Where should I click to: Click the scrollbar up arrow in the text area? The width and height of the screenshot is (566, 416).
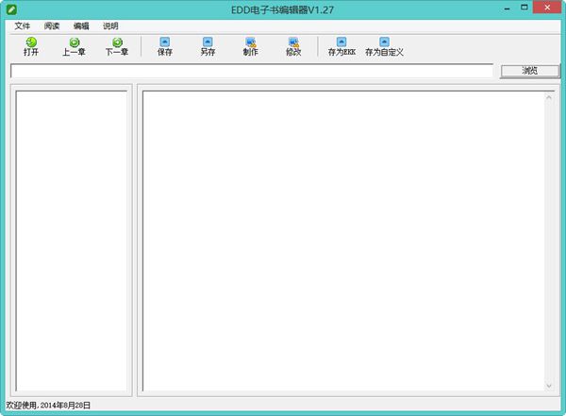549,97
